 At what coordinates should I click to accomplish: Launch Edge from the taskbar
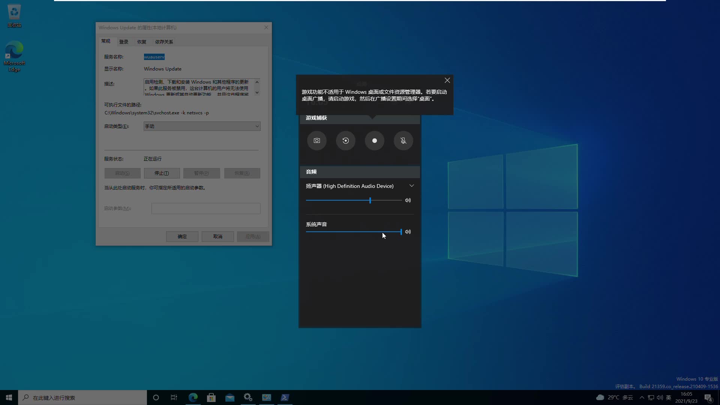[193, 397]
